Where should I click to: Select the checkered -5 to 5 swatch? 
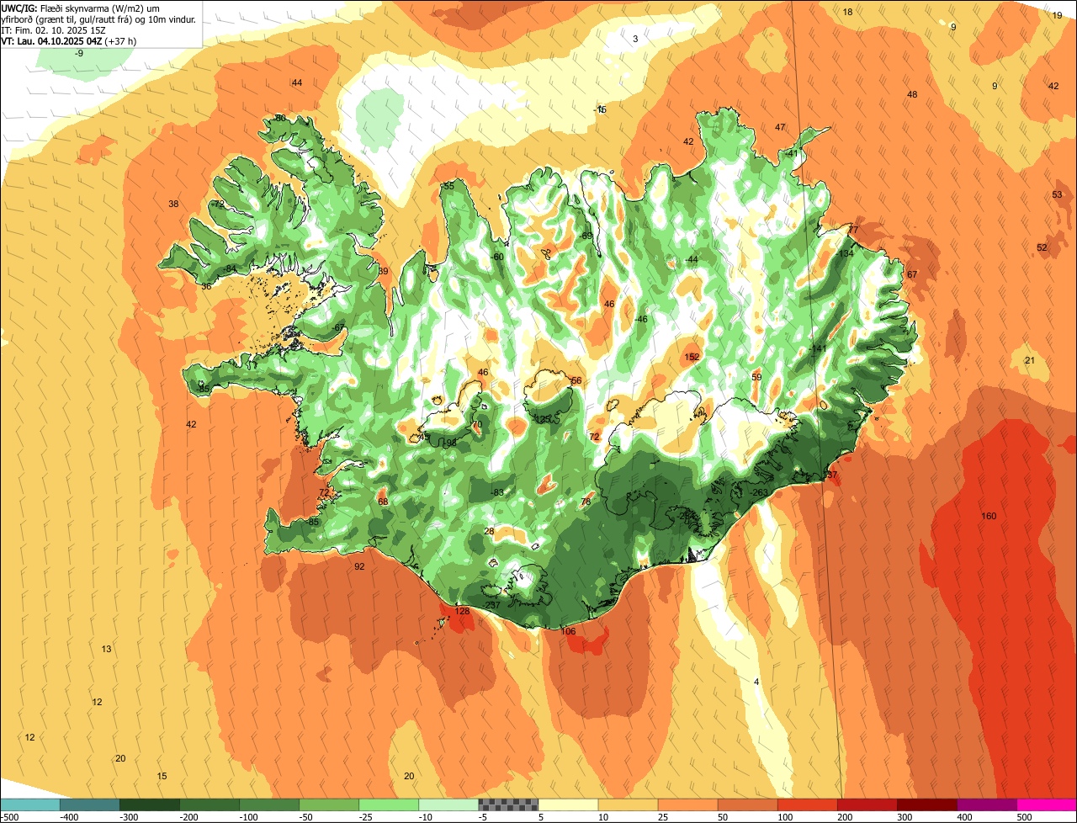pyautogui.click(x=507, y=804)
